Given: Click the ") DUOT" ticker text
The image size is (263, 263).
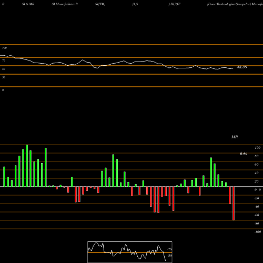Looking at the screenshot, I should [174, 4].
